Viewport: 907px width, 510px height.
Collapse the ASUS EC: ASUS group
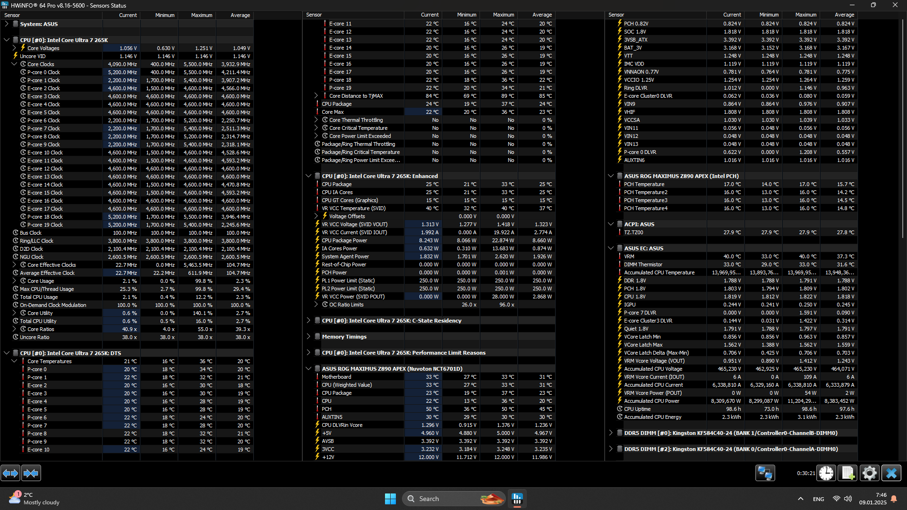point(611,248)
